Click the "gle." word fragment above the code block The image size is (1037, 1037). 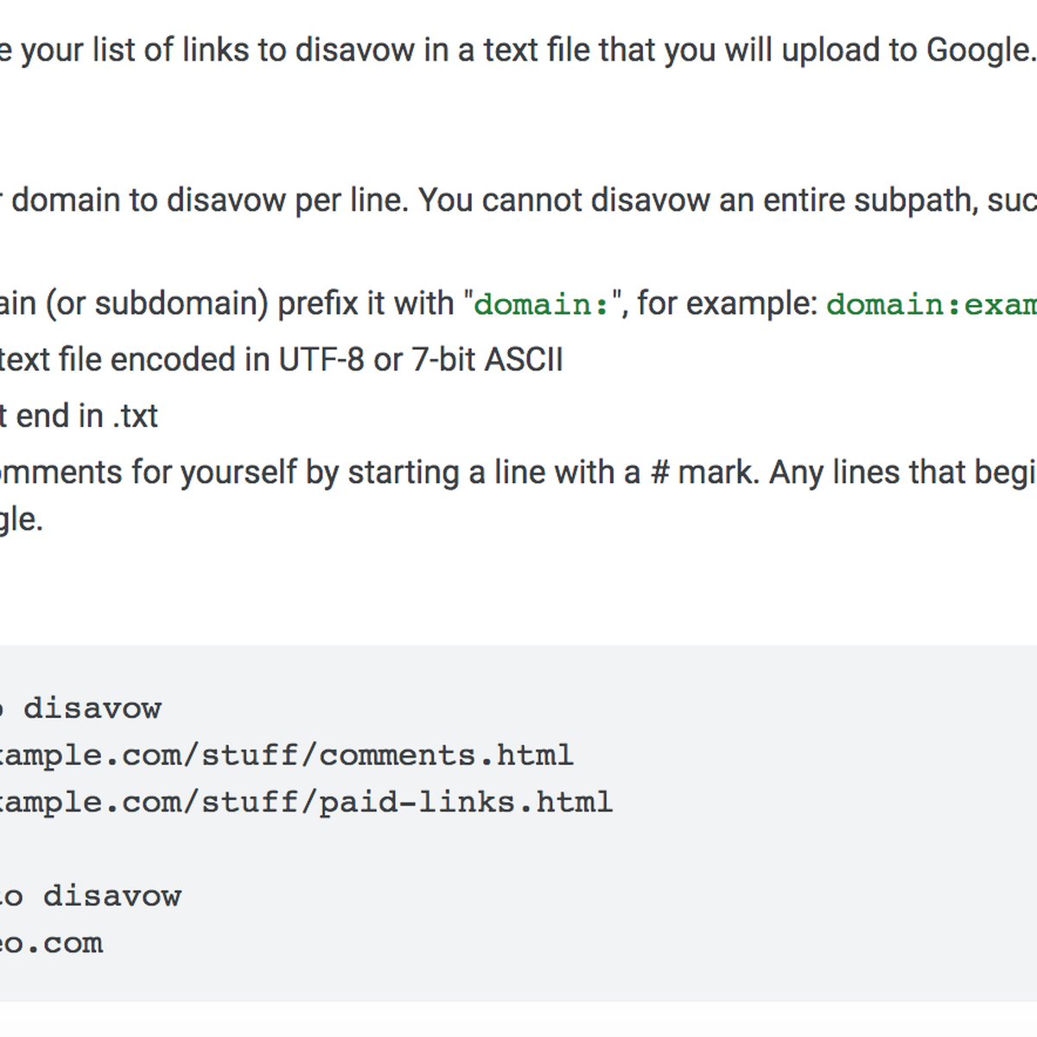click(21, 519)
